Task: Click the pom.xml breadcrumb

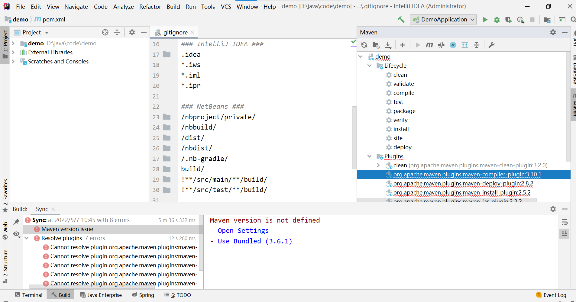Action: 50,20
